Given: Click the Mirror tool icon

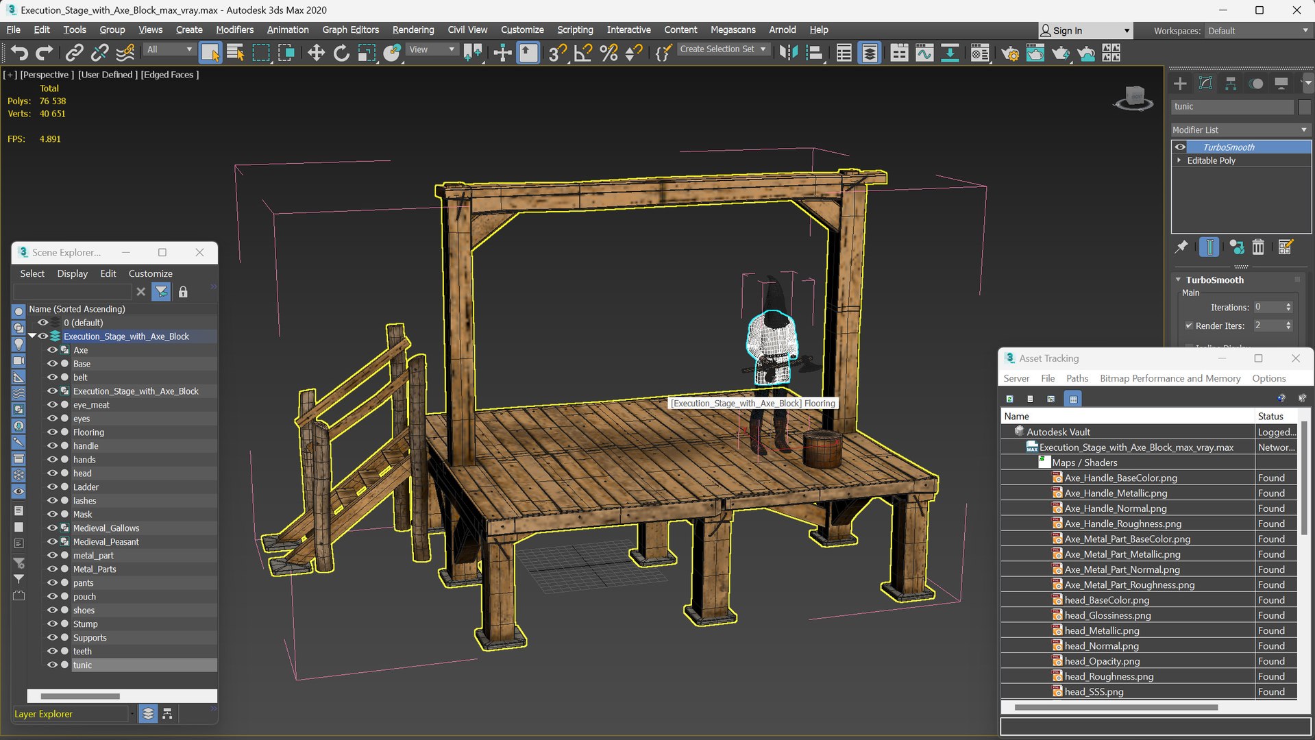Looking at the screenshot, I should coord(789,53).
